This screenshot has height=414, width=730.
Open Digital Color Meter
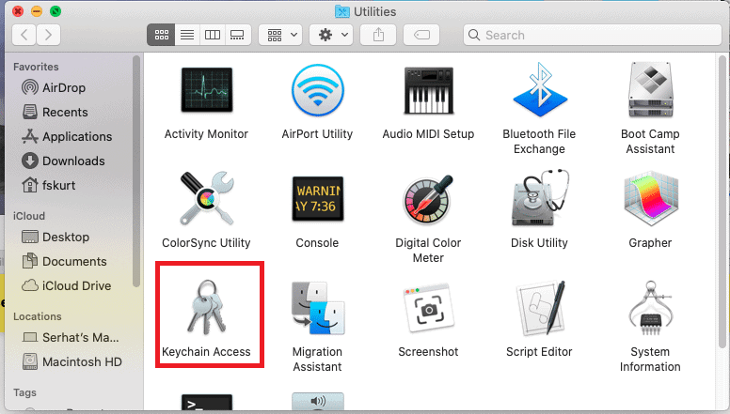[x=428, y=199]
